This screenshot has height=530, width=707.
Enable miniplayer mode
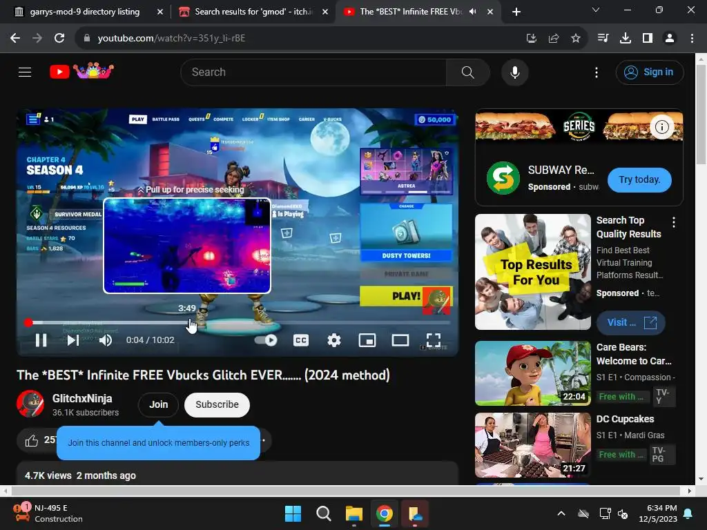367,340
